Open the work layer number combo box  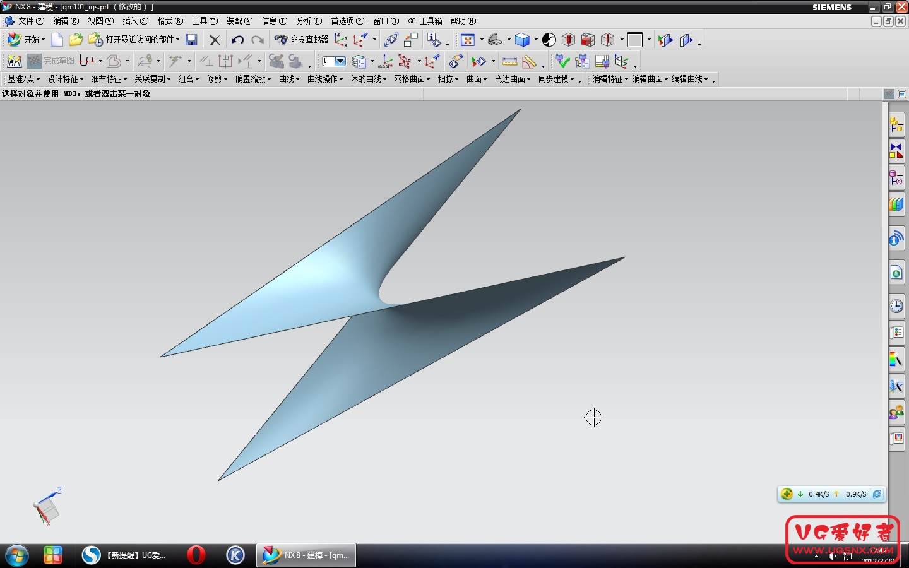(334, 61)
